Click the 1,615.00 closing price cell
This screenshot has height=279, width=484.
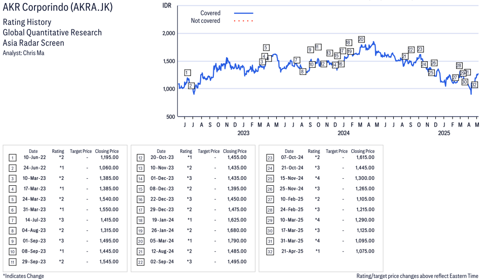[x=365, y=157]
